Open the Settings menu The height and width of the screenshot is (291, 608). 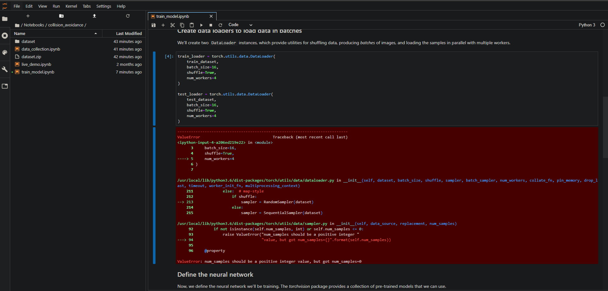[104, 6]
